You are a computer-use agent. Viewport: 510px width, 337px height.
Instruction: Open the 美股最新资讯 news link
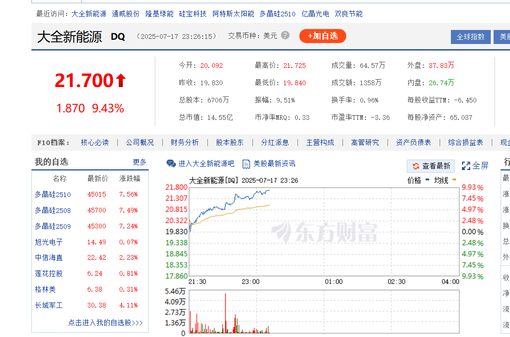274,163
